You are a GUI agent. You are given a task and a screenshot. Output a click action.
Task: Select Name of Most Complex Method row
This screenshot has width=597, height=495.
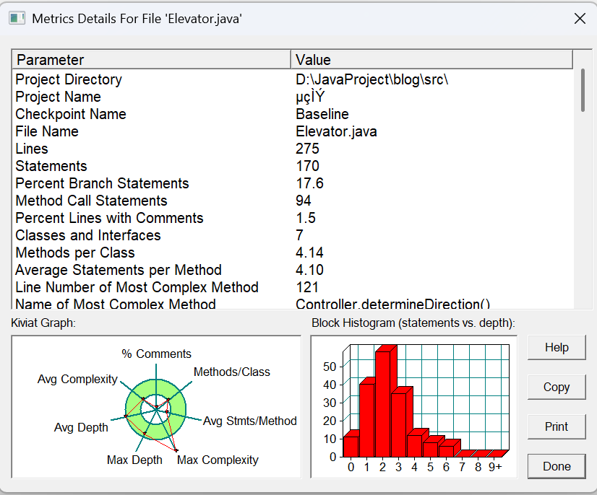pyautogui.click(x=293, y=303)
